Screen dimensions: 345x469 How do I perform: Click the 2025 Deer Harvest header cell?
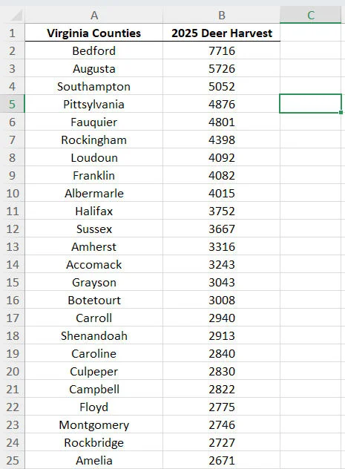(x=222, y=33)
